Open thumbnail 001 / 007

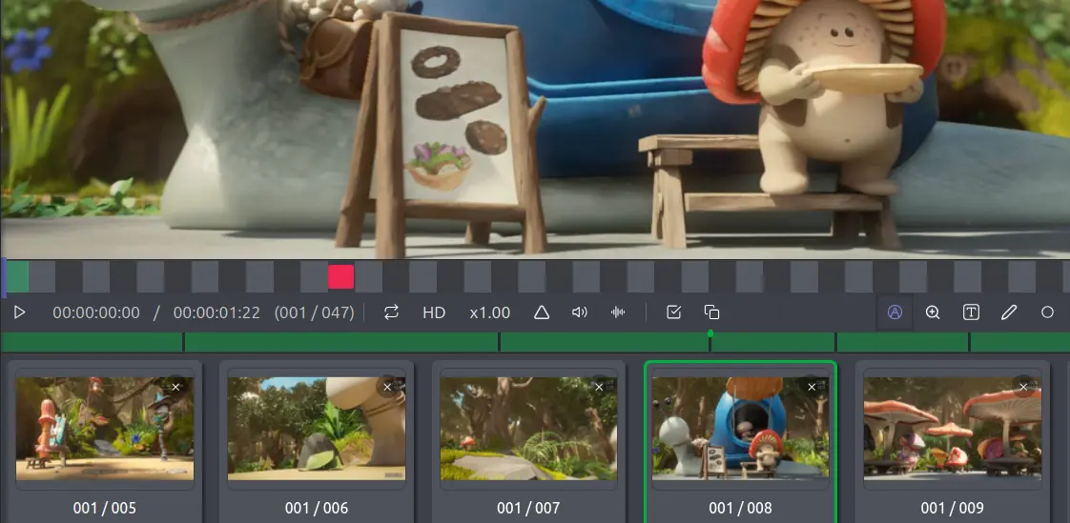pos(528,429)
